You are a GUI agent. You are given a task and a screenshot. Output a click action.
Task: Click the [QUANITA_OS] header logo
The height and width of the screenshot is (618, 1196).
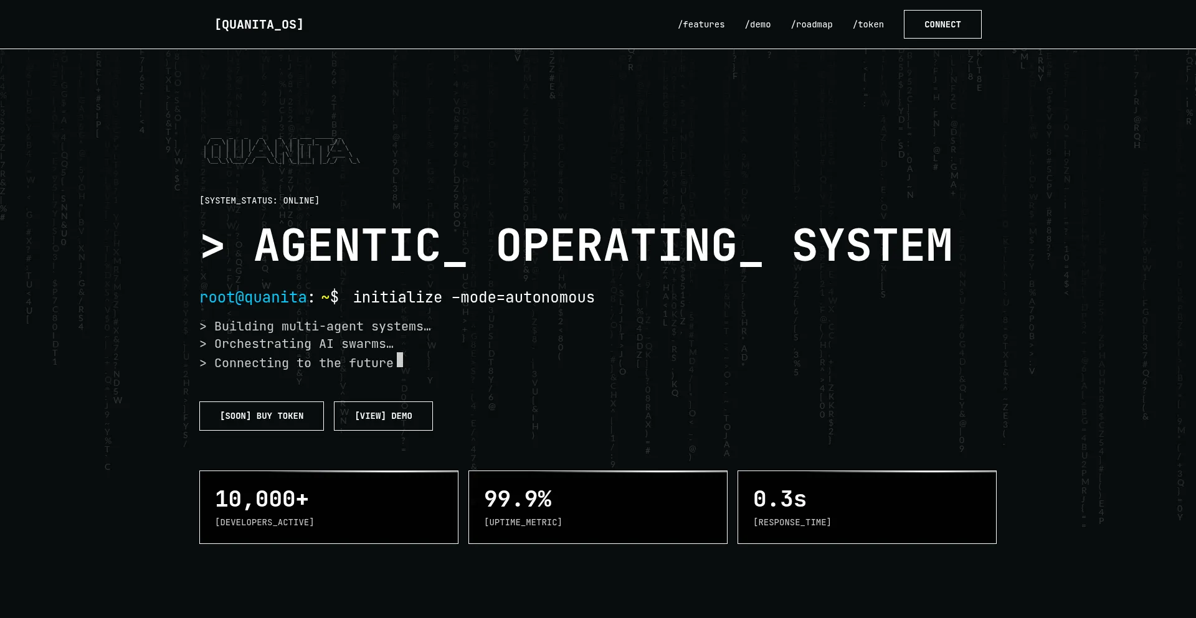(259, 24)
